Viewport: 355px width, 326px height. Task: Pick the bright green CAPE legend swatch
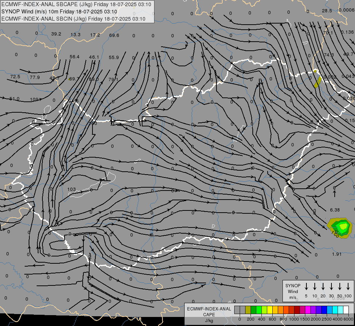pos(259,310)
